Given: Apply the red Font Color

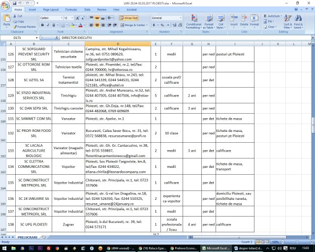Looking at the screenshot, I should [x=81, y=25].
